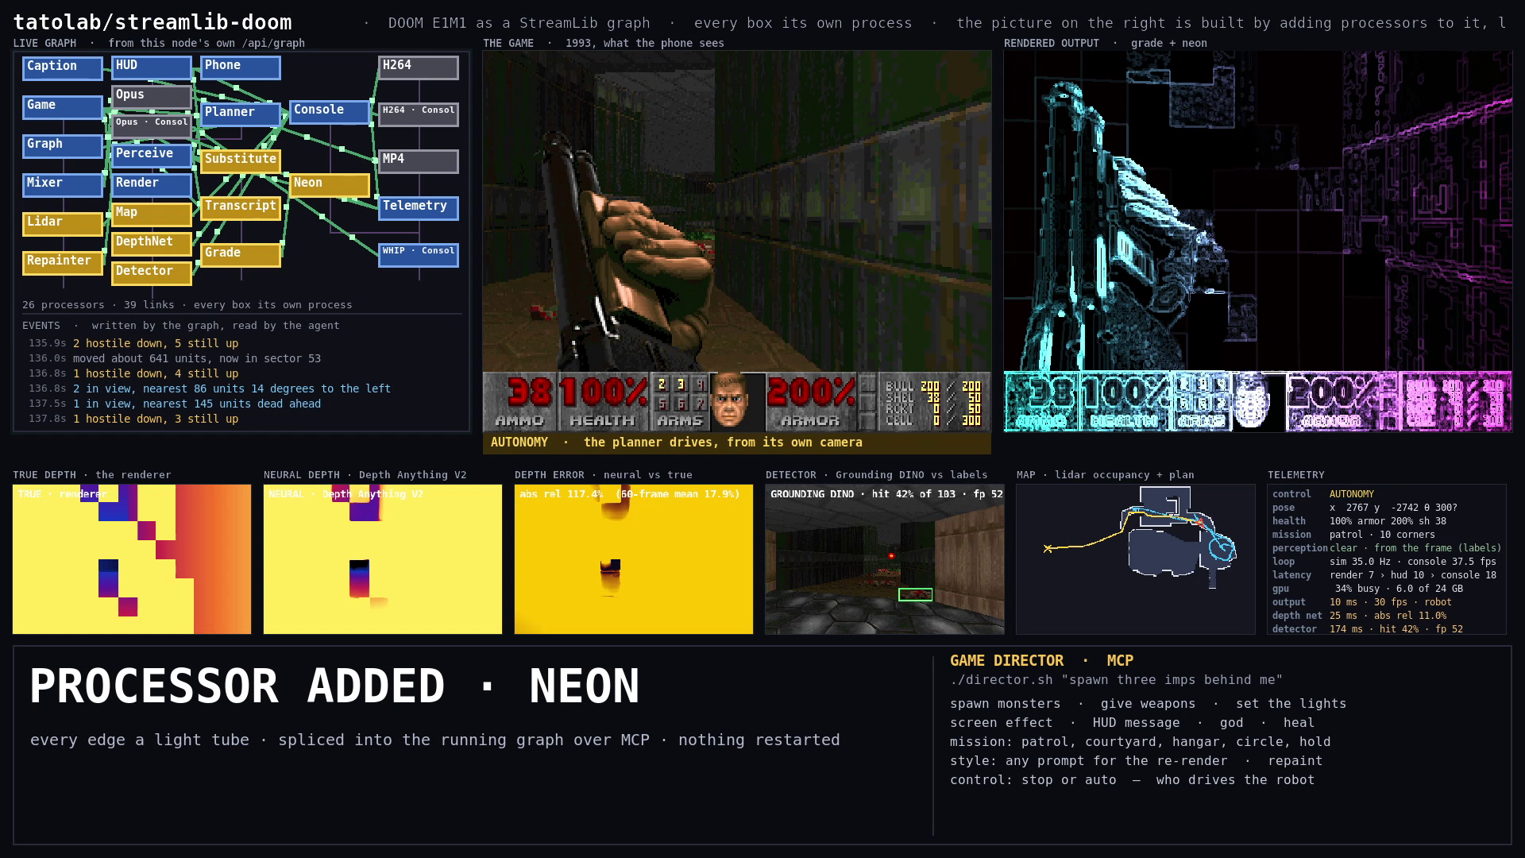
Task: Click the event '1 hostile down, 3 still up'
Action: pos(156,419)
